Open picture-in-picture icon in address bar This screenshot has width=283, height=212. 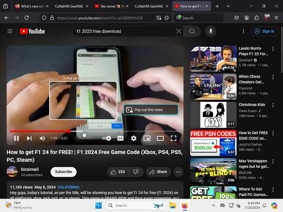coord(159,18)
